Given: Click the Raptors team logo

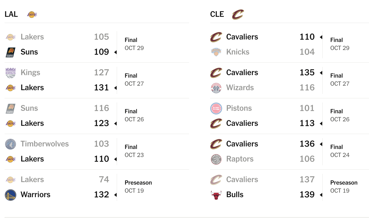Looking at the screenshot, I should (216, 159).
